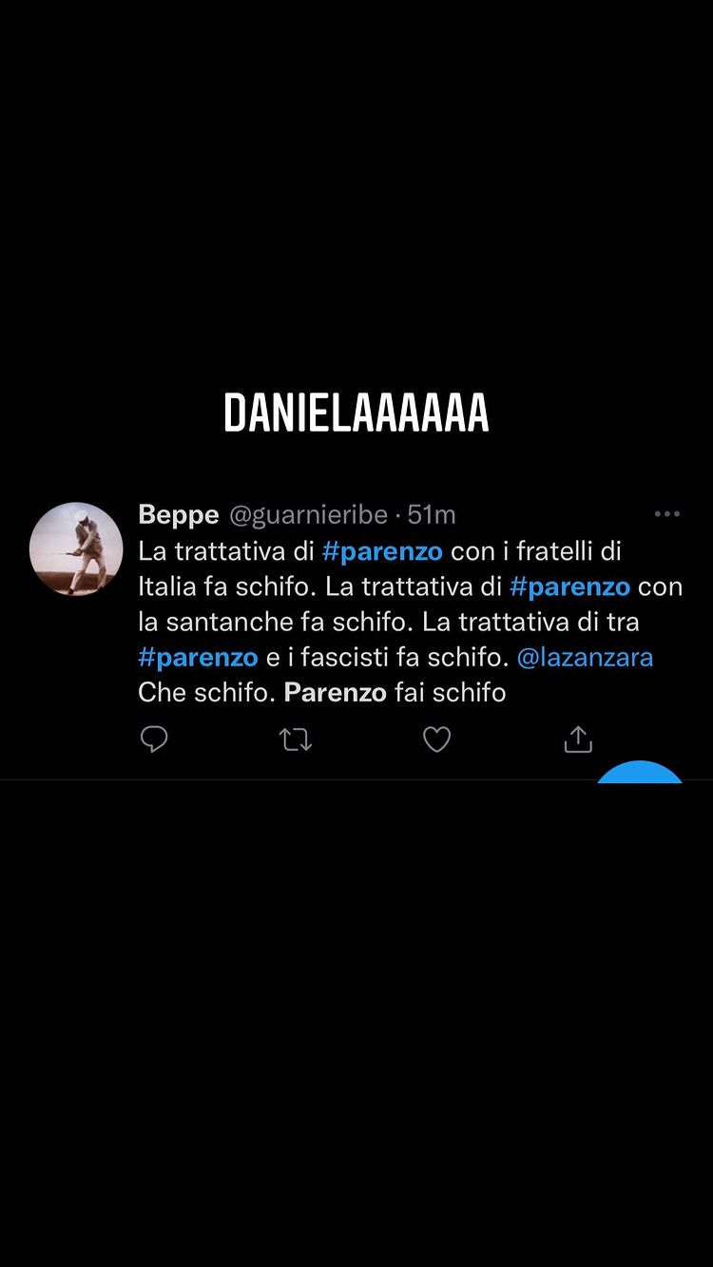Viewport: 713px width, 1267px height.
Task: Open #parenzo hashtag before 'con la santanche'
Action: point(569,586)
